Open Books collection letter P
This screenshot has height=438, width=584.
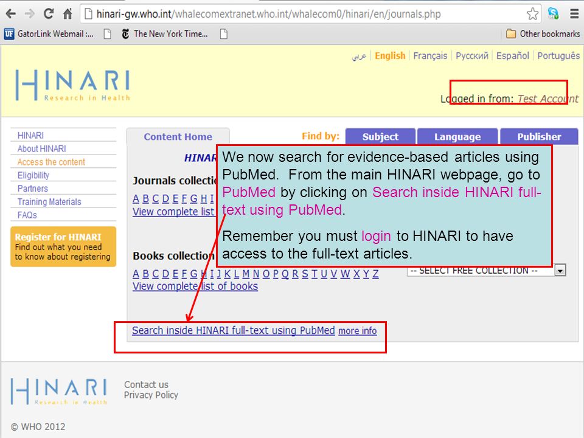pos(276,274)
